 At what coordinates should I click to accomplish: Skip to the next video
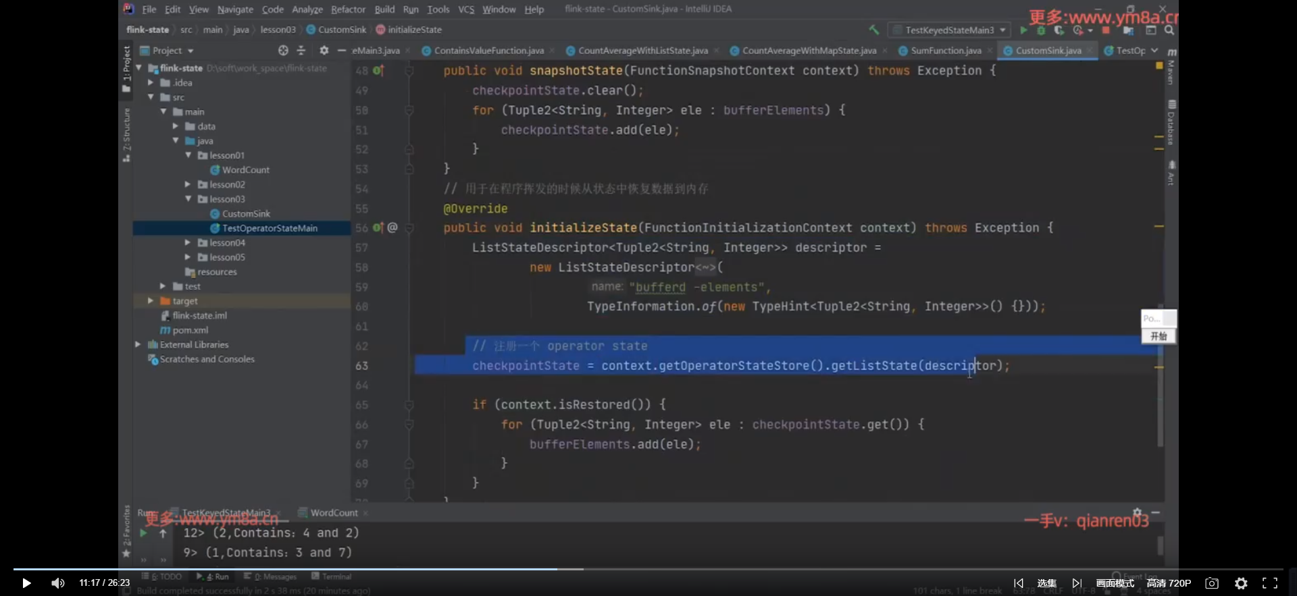point(1077,583)
